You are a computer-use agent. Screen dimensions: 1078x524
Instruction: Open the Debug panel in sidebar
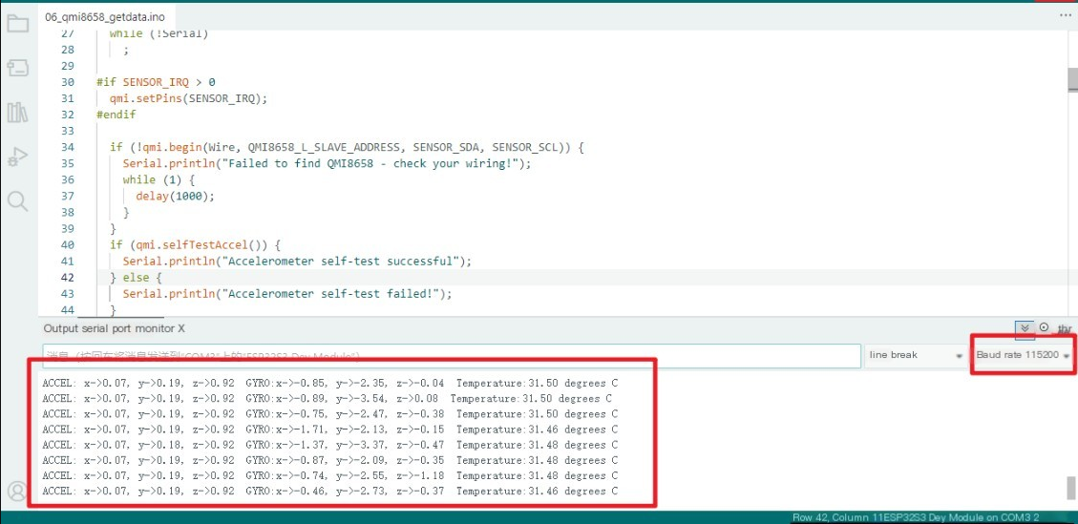tap(17, 157)
